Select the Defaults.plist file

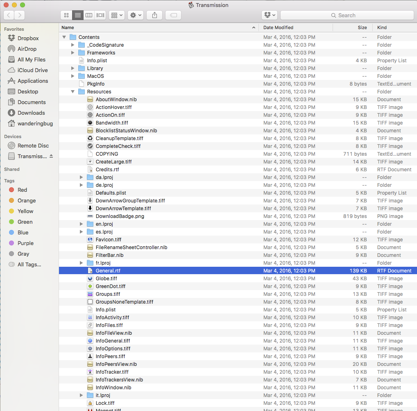238,193
